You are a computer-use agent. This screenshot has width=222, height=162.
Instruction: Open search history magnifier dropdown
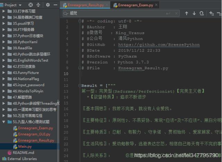click(x=66, y=14)
